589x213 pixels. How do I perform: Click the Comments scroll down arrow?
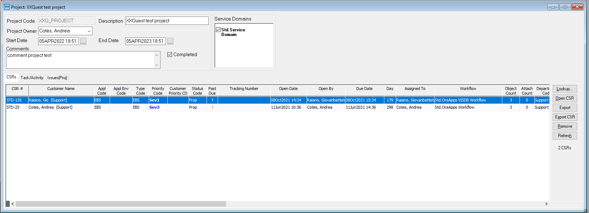pos(157,65)
